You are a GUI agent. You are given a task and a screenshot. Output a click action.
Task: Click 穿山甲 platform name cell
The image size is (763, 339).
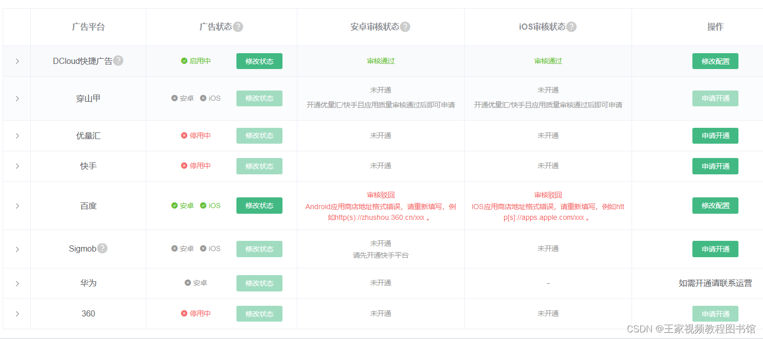tap(88, 99)
